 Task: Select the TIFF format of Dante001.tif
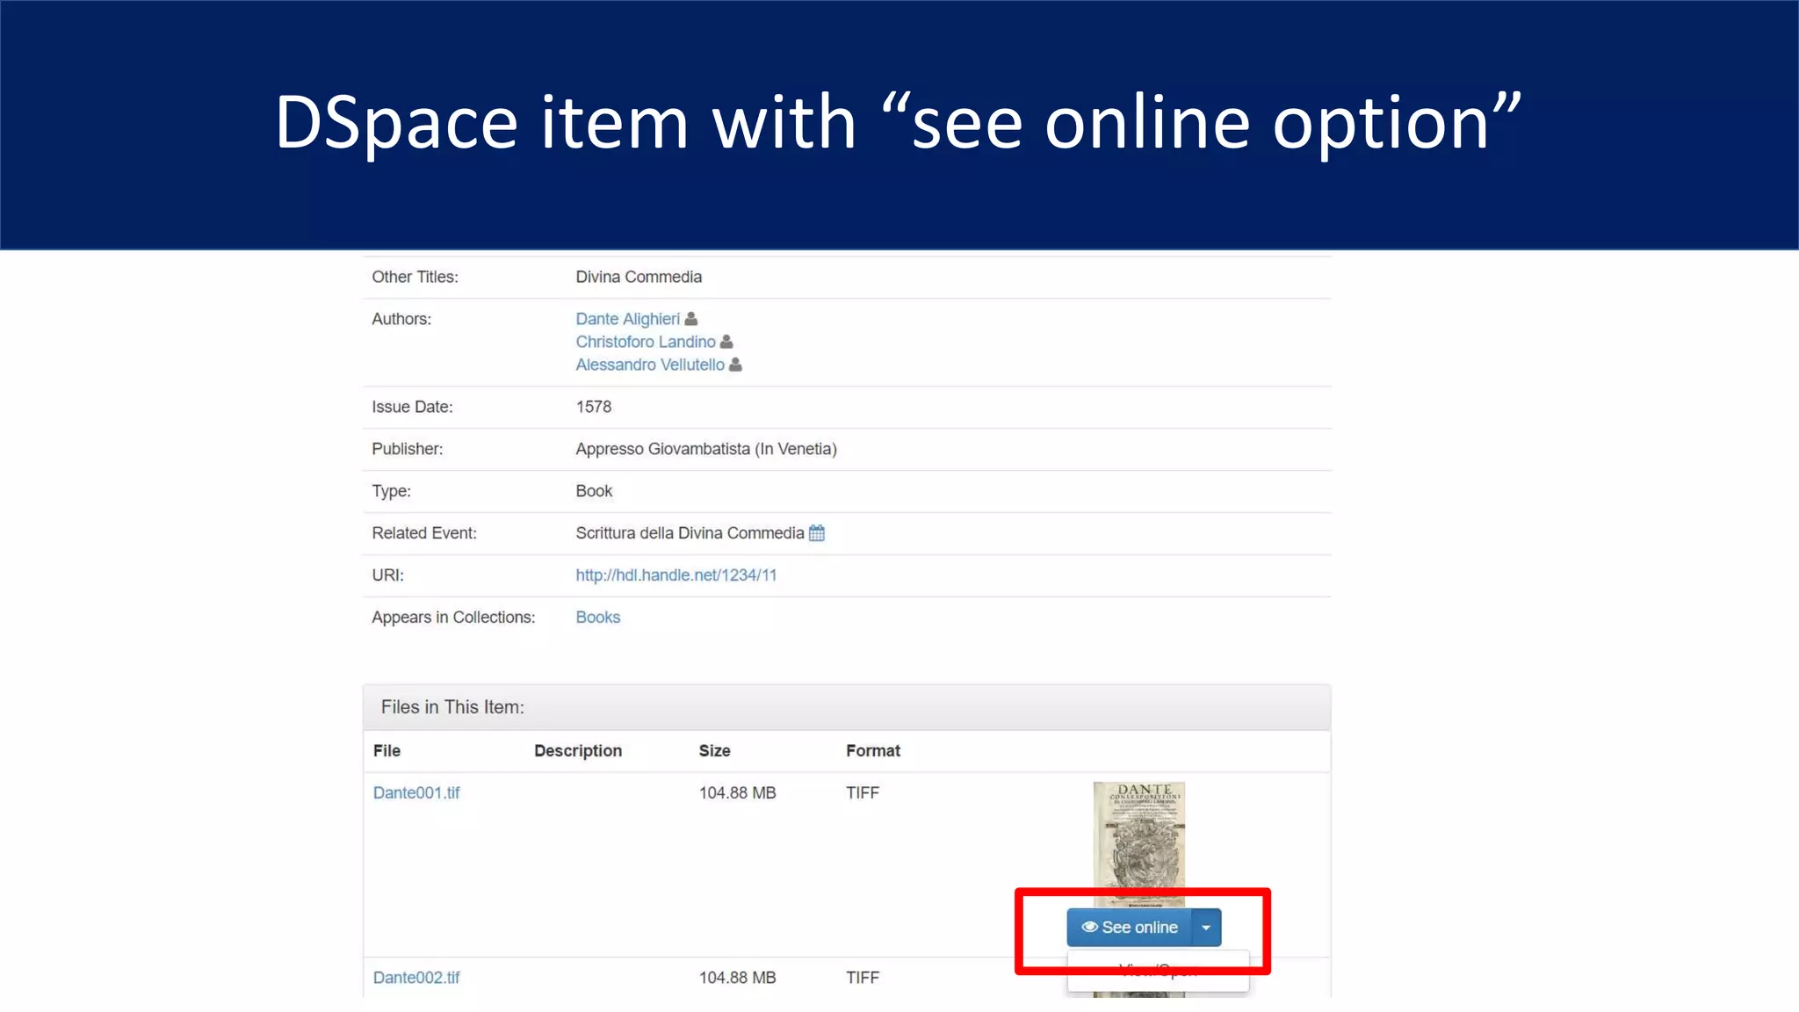pos(863,792)
